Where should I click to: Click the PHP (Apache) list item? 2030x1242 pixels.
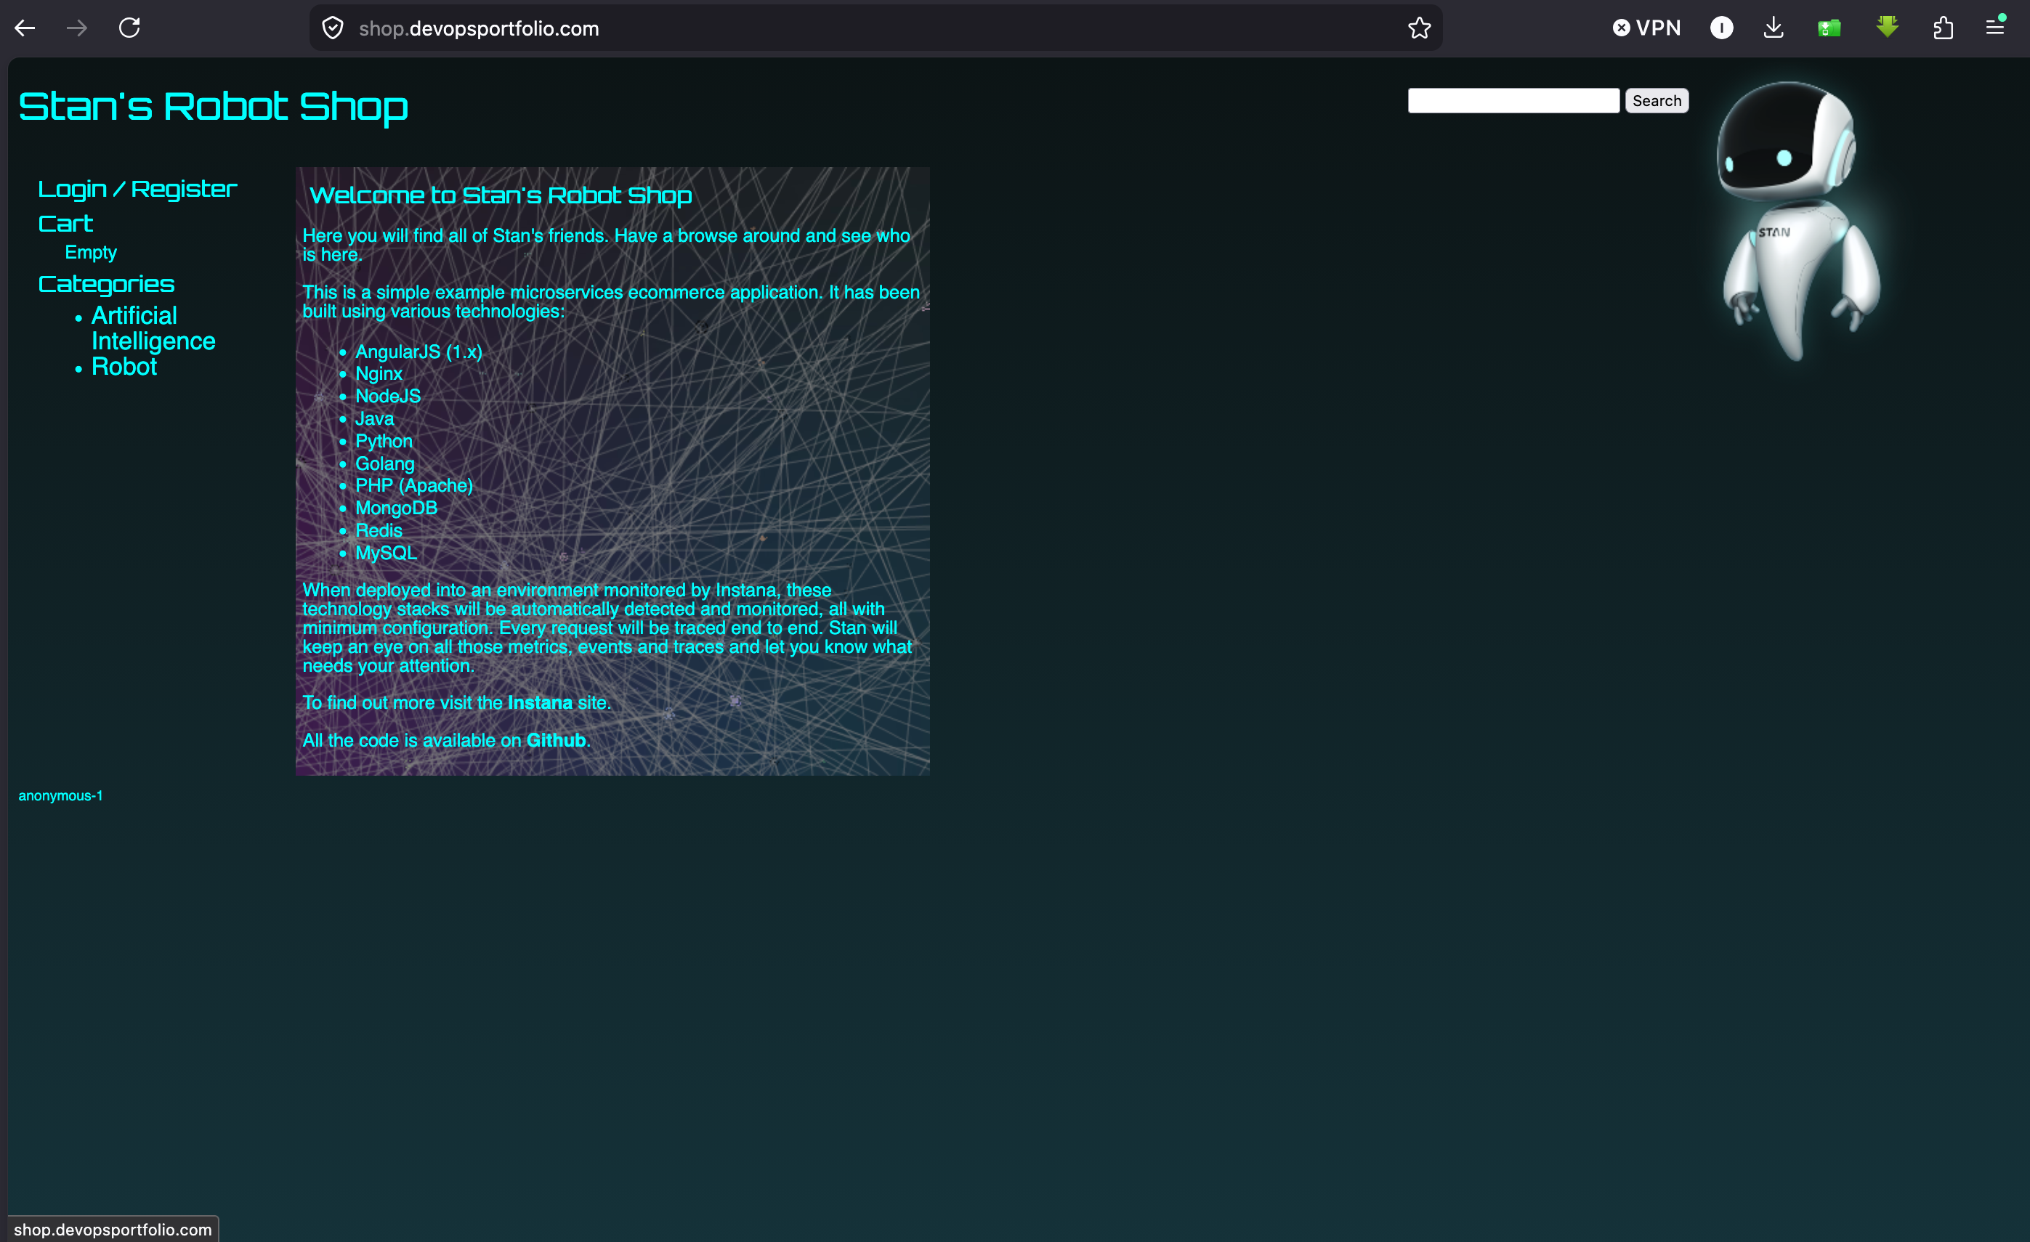coord(414,486)
